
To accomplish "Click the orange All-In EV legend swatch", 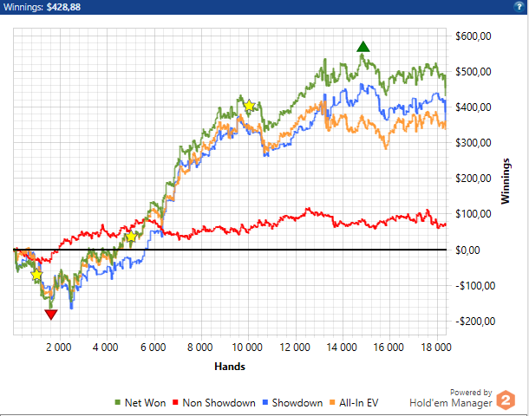I will tap(332, 402).
